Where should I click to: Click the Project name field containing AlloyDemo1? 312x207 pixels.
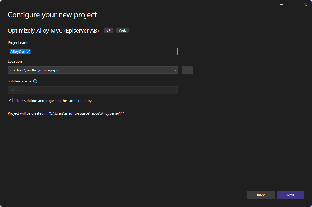tap(92, 52)
